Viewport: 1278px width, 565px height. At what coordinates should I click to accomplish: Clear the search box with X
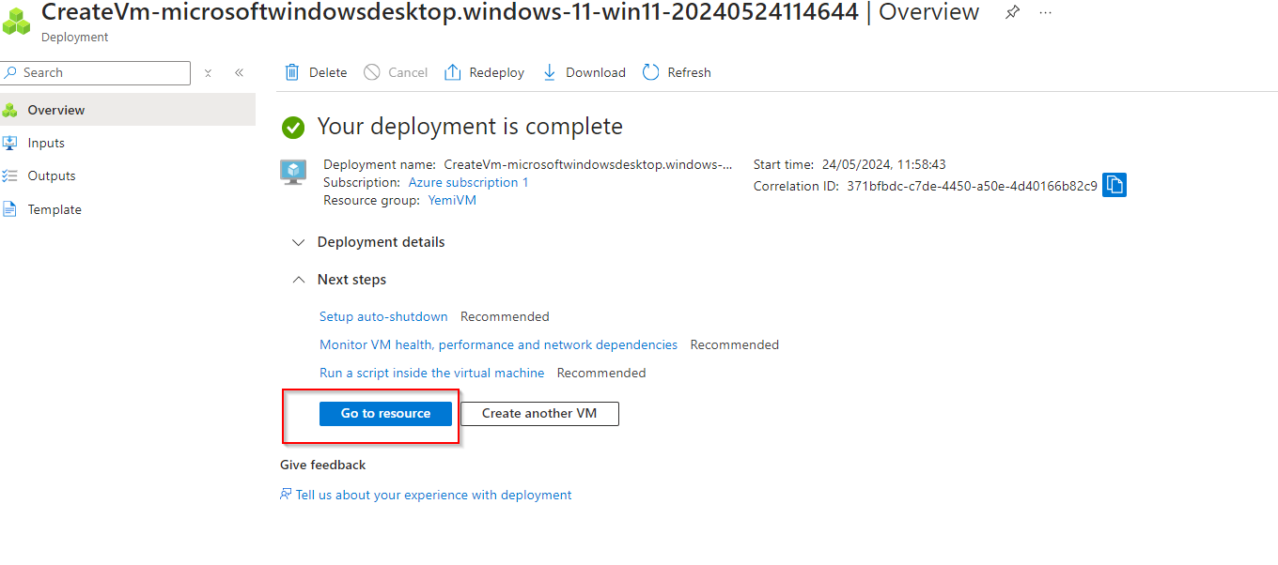pyautogui.click(x=208, y=72)
